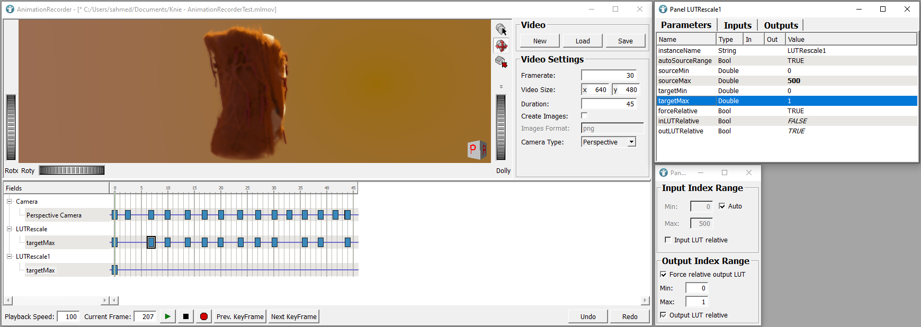The height and width of the screenshot is (327, 921).
Task: Toggle Force relative output LUT checkbox
Action: pyautogui.click(x=663, y=275)
